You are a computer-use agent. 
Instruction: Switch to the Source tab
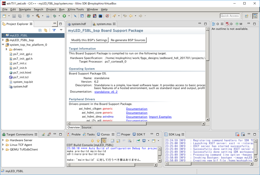click(x=86, y=127)
